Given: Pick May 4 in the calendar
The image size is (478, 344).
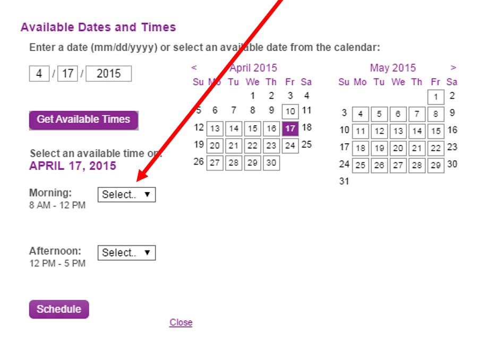Looking at the screenshot, I should pyautogui.click(x=360, y=114).
